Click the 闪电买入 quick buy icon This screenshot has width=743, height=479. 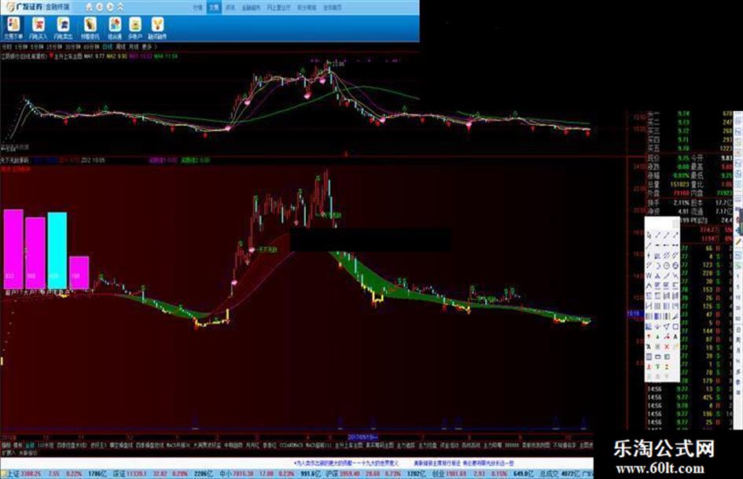pos(38,28)
